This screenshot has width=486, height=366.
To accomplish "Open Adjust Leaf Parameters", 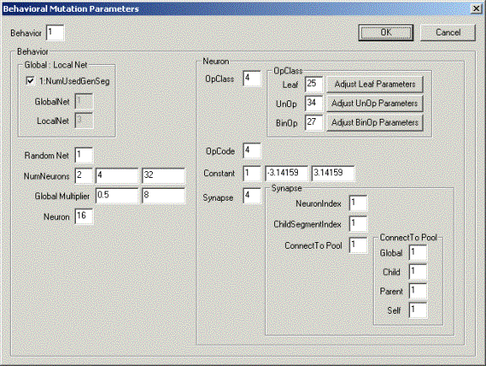I will pos(375,84).
